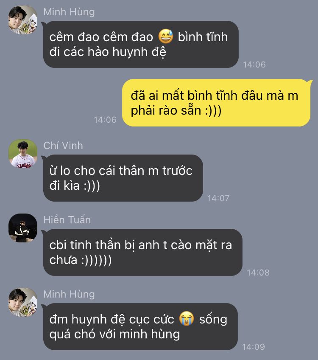
Task: Click the Minh Hùng name above the last message
Action: (x=69, y=294)
